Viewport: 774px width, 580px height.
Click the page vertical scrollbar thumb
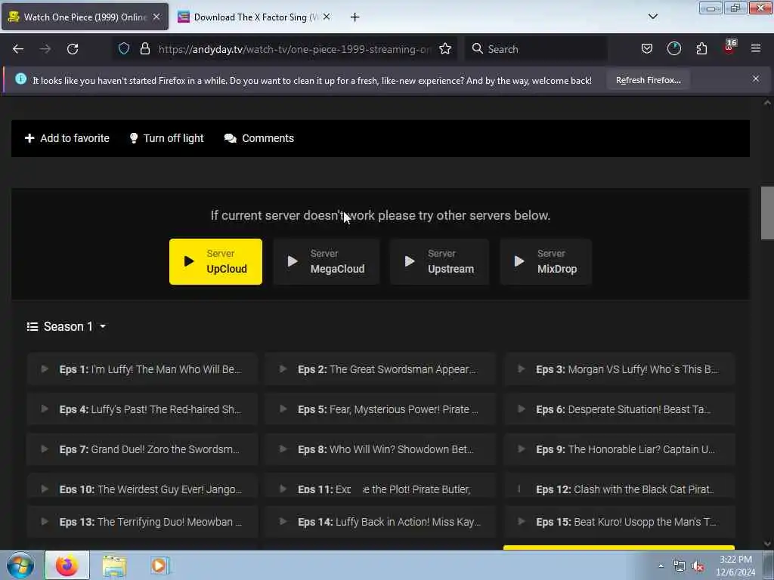[766, 213]
